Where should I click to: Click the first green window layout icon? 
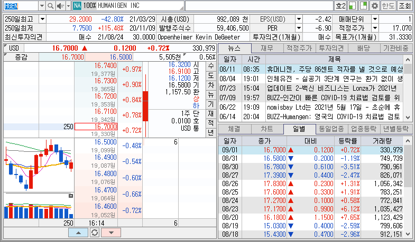click(352, 6)
